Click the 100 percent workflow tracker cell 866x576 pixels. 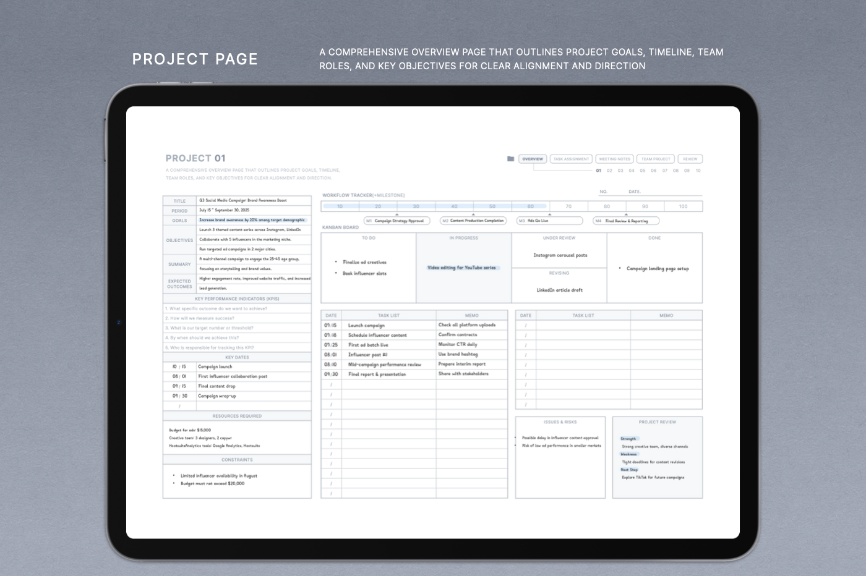[683, 206]
